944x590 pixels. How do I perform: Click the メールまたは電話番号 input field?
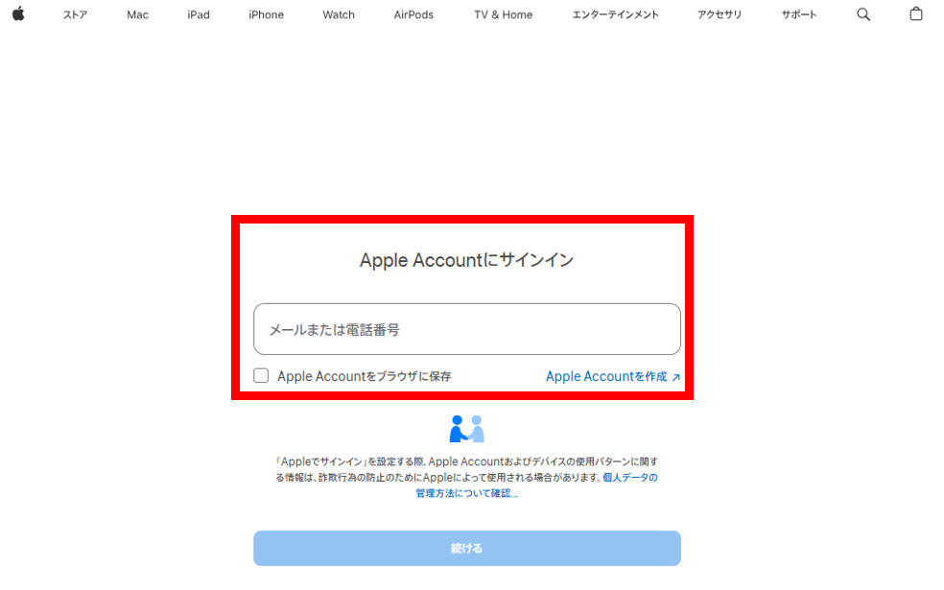point(467,329)
